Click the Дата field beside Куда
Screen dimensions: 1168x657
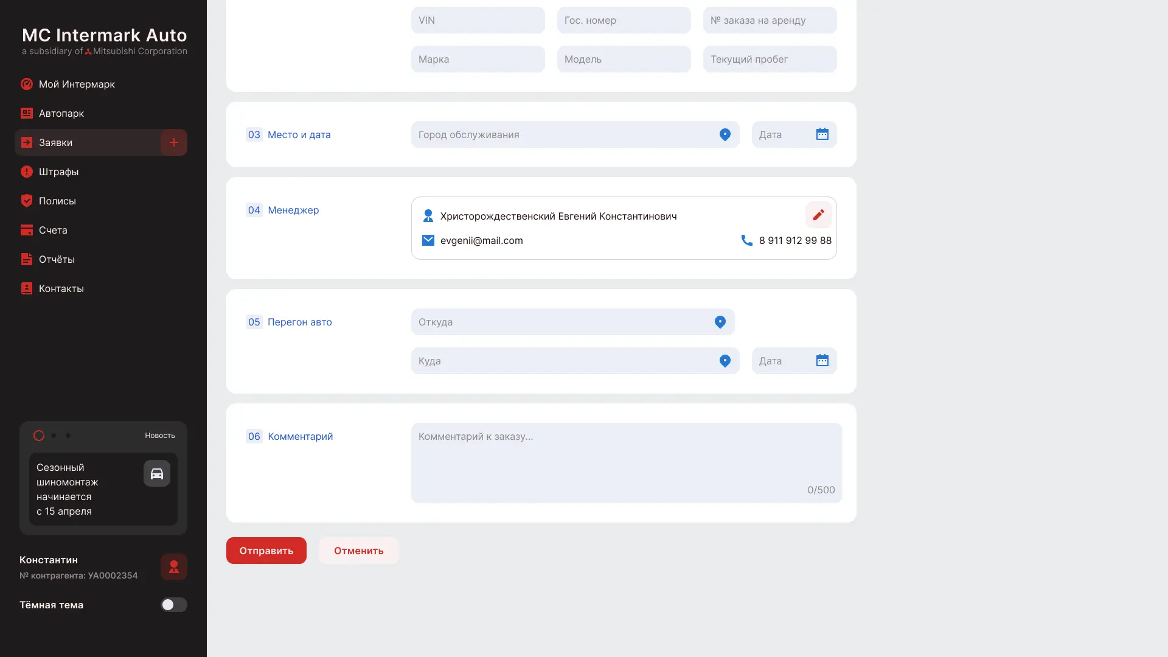794,361
